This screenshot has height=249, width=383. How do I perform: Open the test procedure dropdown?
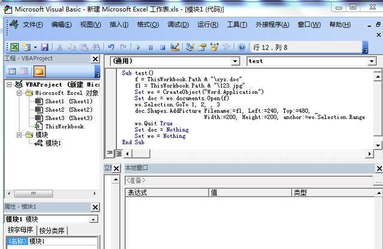372,61
